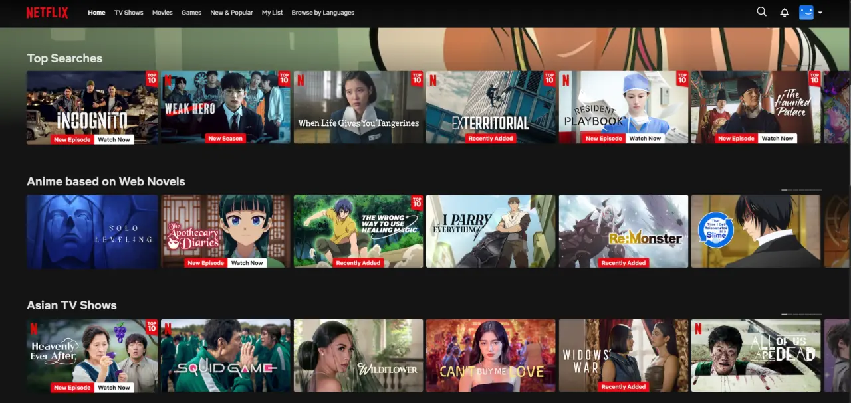Screen dimensions: 851x403
Task: Open the Wildflower thumbnail
Action: 358,356
